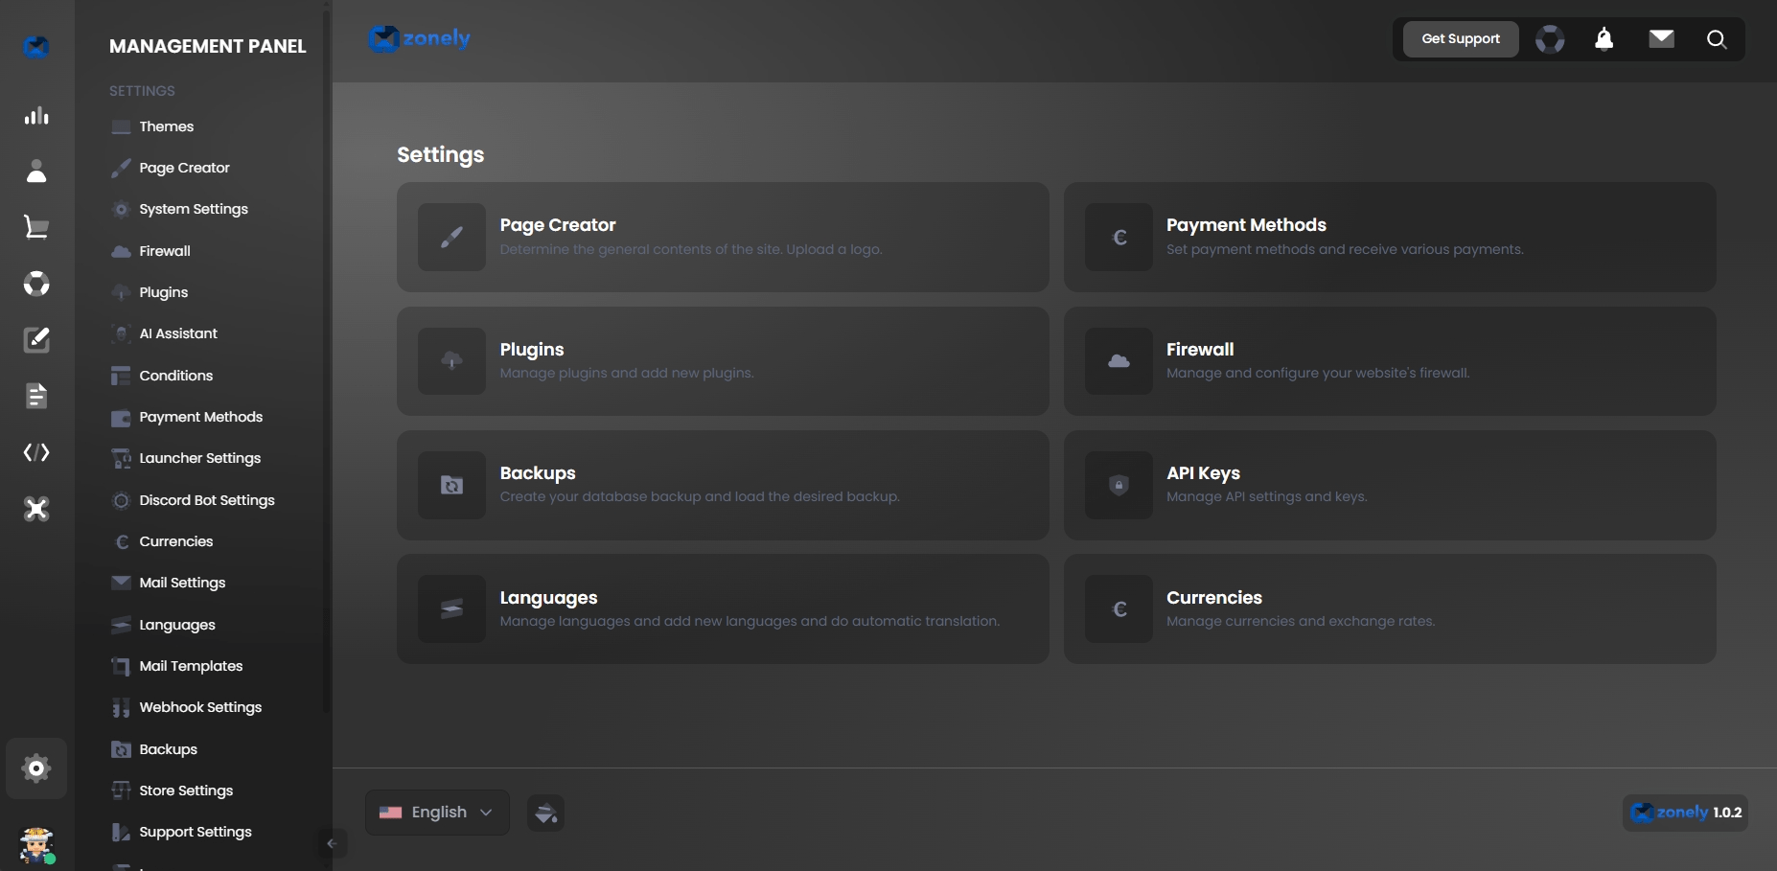Open the theme selector next to language dropdown
Screen dimensions: 1777x871
coord(545,812)
